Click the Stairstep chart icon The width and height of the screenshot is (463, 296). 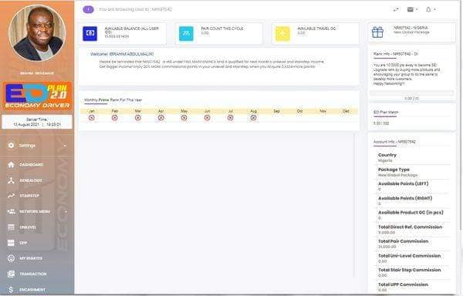tap(12, 196)
